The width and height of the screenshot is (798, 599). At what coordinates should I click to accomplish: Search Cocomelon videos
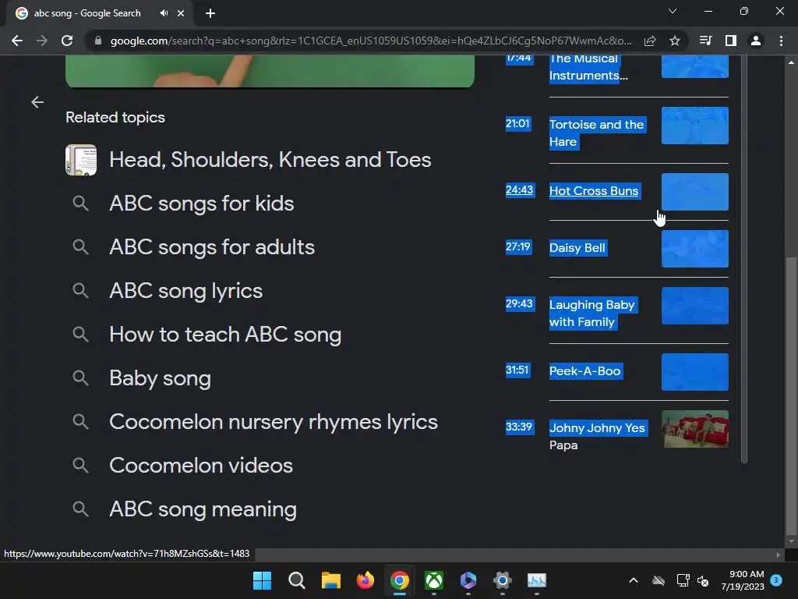201,466
